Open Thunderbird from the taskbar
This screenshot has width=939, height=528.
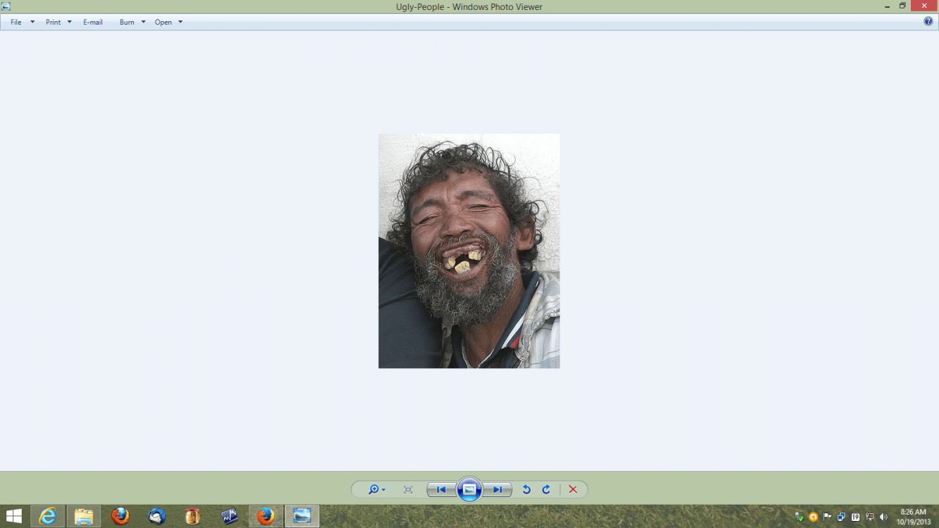157,516
